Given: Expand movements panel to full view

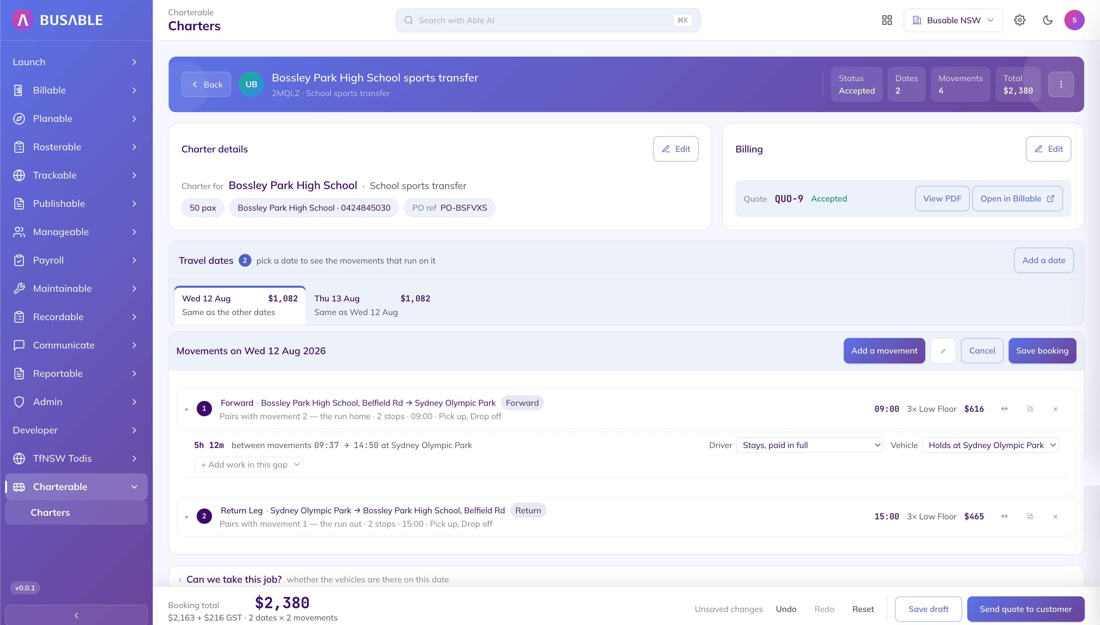Looking at the screenshot, I should 943,351.
